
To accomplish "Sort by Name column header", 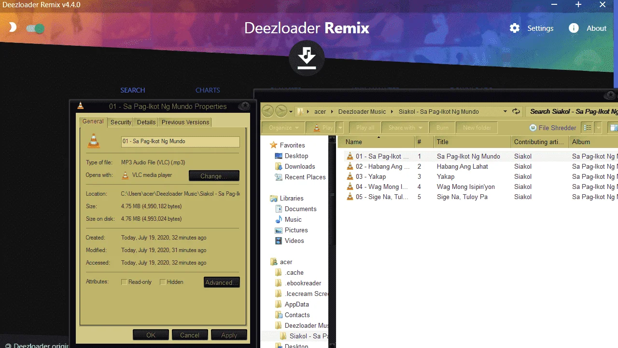I will tap(377, 142).
